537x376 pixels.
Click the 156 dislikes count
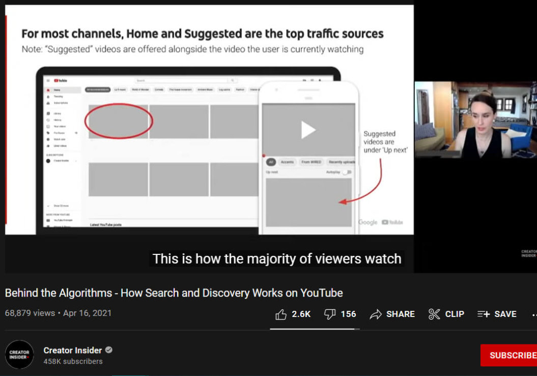348,314
